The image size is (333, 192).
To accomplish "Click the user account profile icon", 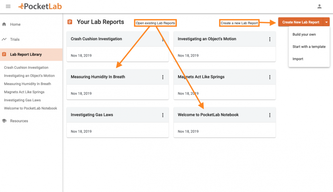I will tap(319, 6).
